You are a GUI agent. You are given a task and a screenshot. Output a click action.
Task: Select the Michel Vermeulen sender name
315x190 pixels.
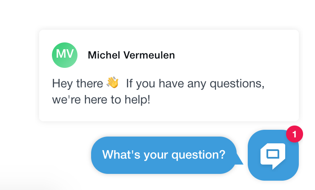[x=131, y=55]
